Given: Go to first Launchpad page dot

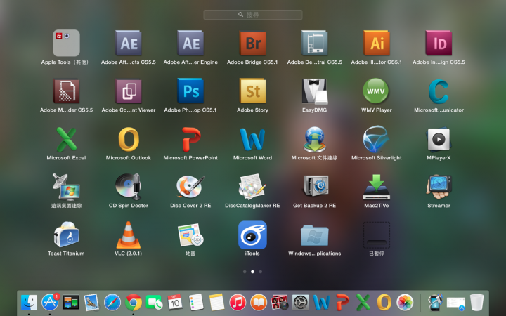Looking at the screenshot, I should [245, 272].
